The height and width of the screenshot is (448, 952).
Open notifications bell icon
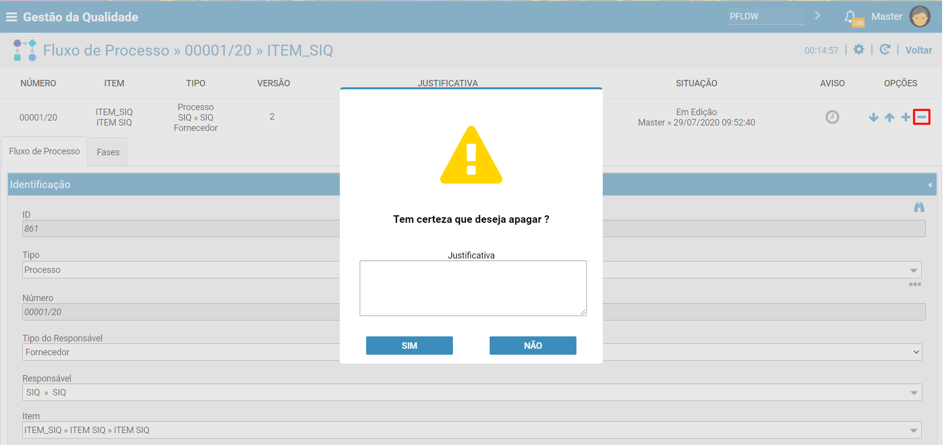coord(850,16)
